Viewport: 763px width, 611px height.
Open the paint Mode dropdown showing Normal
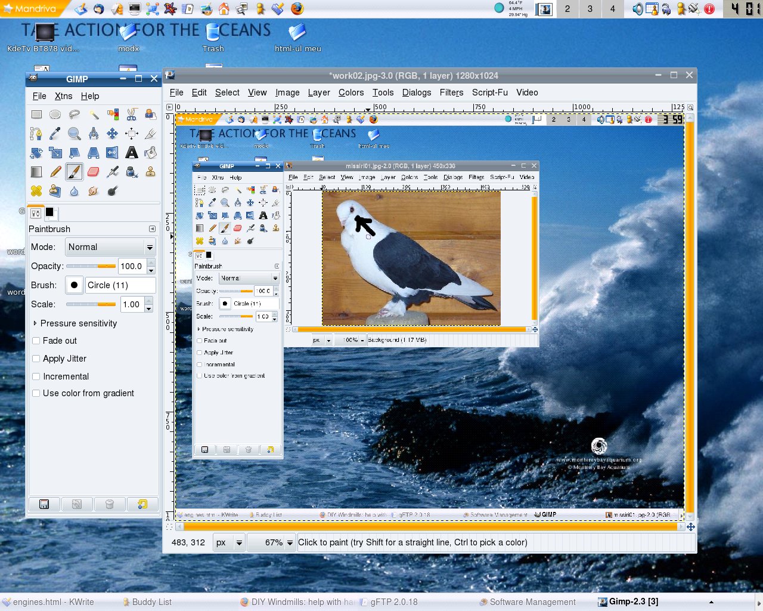[x=110, y=247]
